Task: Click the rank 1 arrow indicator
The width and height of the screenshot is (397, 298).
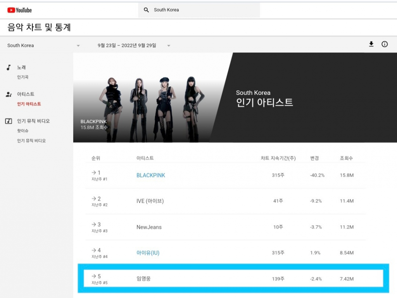Action: [94, 173]
